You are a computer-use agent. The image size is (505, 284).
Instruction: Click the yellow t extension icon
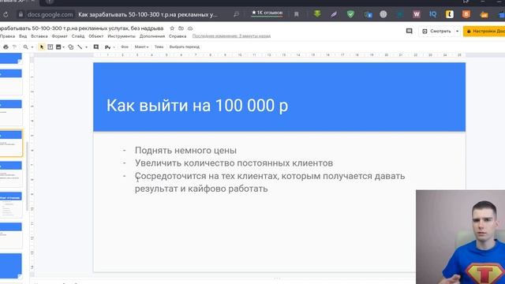click(x=449, y=14)
